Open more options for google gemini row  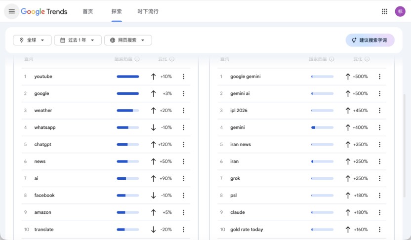tap(379, 77)
